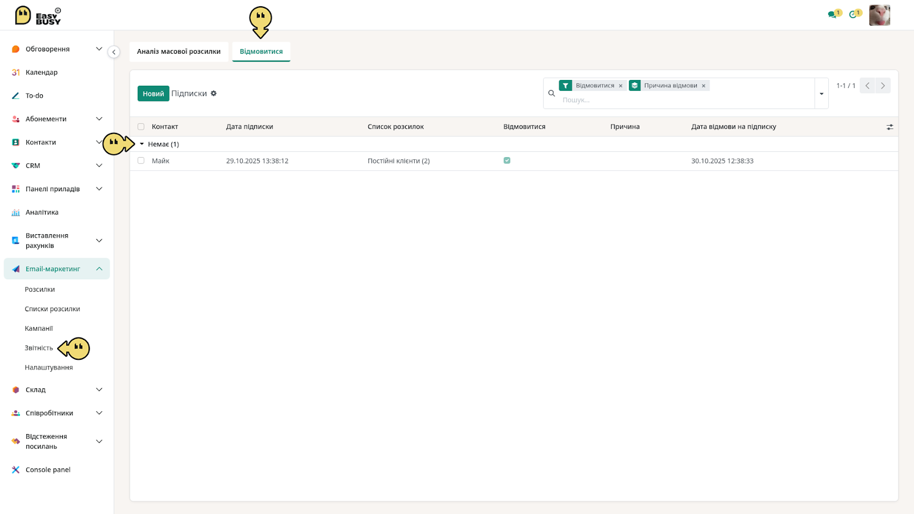Screen dimensions: 914x514
Task: Open Налаштування submenu item
Action: pyautogui.click(x=49, y=367)
